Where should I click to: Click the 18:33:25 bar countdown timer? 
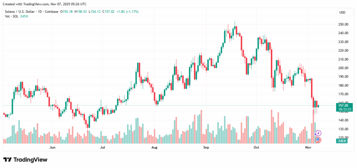pyautogui.click(x=342, y=109)
